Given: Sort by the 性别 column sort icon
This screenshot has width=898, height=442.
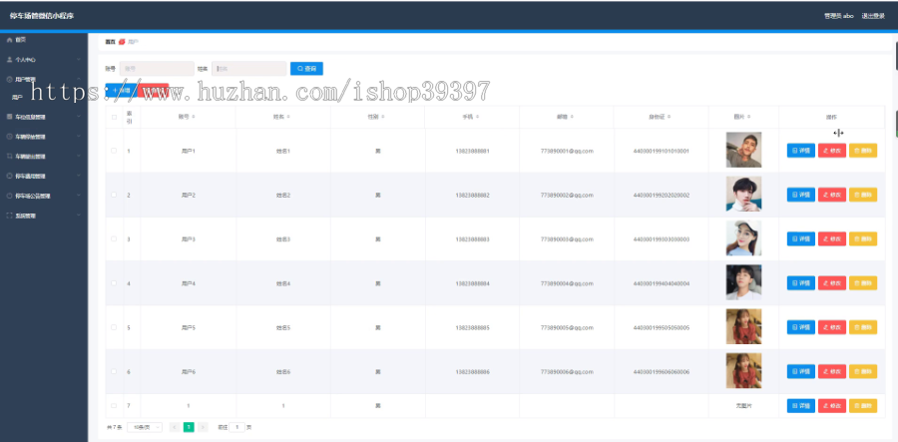Looking at the screenshot, I should coord(382,117).
